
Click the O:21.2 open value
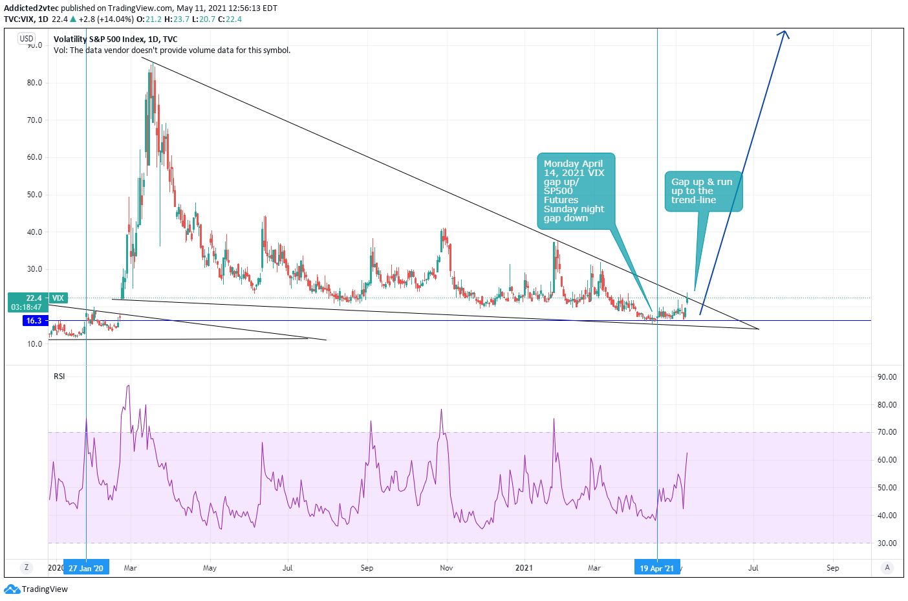coord(149,19)
